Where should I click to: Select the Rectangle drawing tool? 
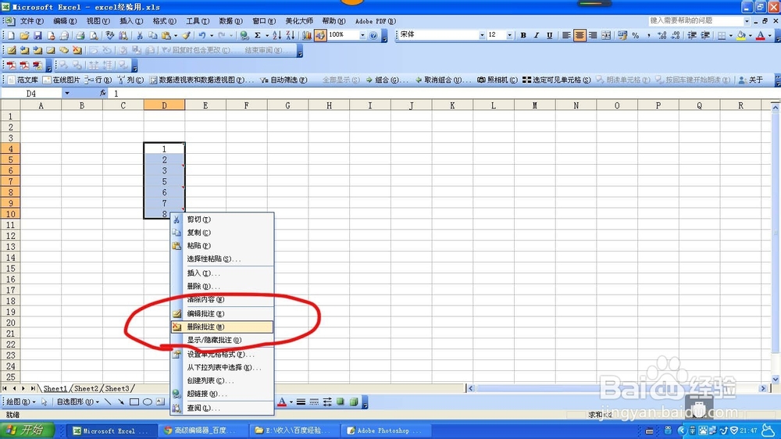click(134, 402)
